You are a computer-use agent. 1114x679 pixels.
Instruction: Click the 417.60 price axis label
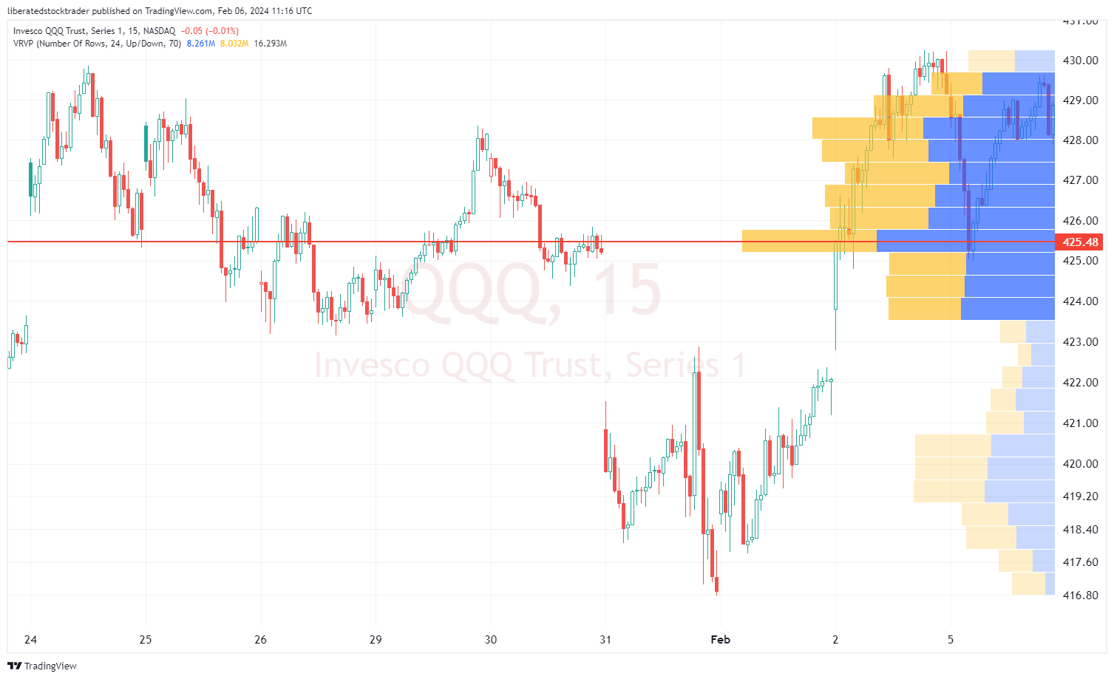(x=1080, y=562)
